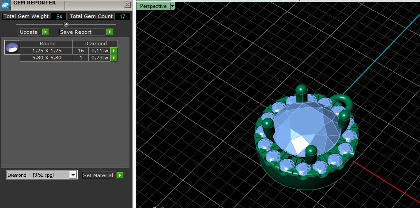Click green arrow next to Set Material
This screenshot has width=420, height=208.
[x=120, y=175]
